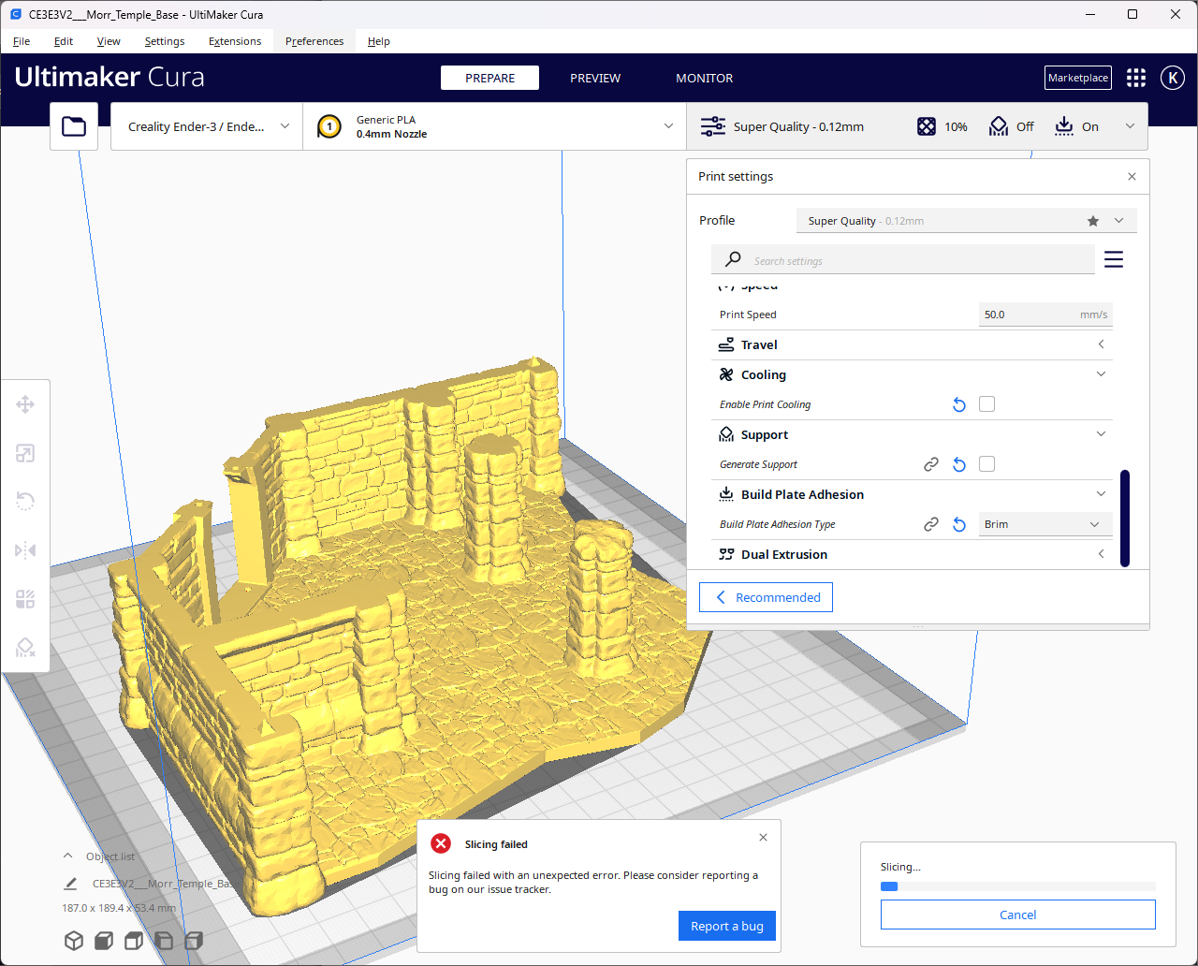Open the Marketplace

point(1077,78)
